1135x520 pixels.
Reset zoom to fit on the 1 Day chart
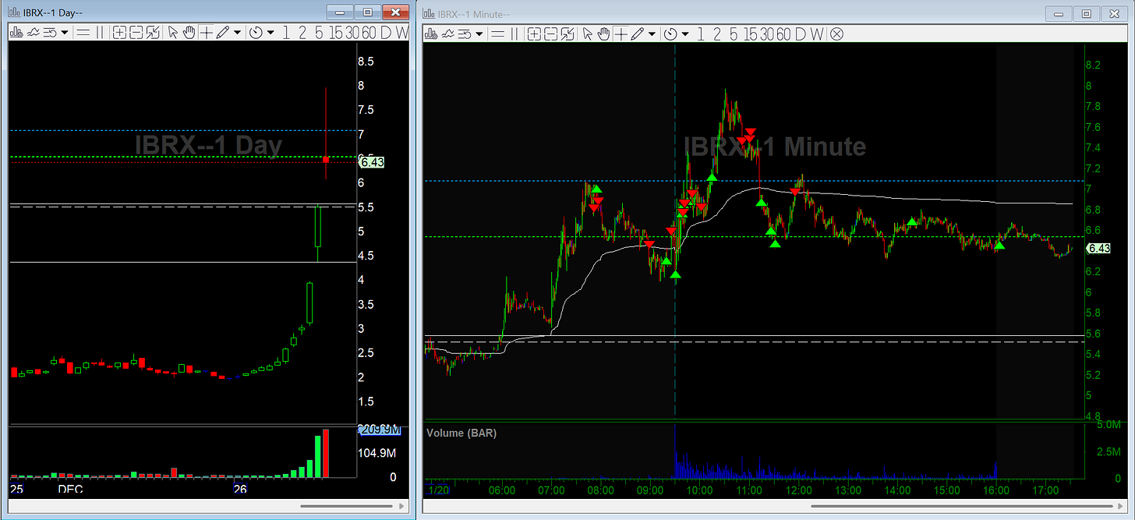153,33
